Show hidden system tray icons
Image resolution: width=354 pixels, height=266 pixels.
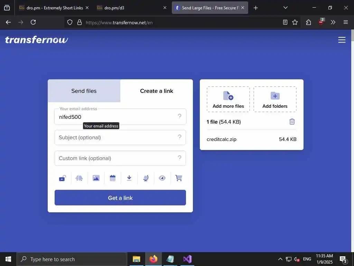point(280,259)
